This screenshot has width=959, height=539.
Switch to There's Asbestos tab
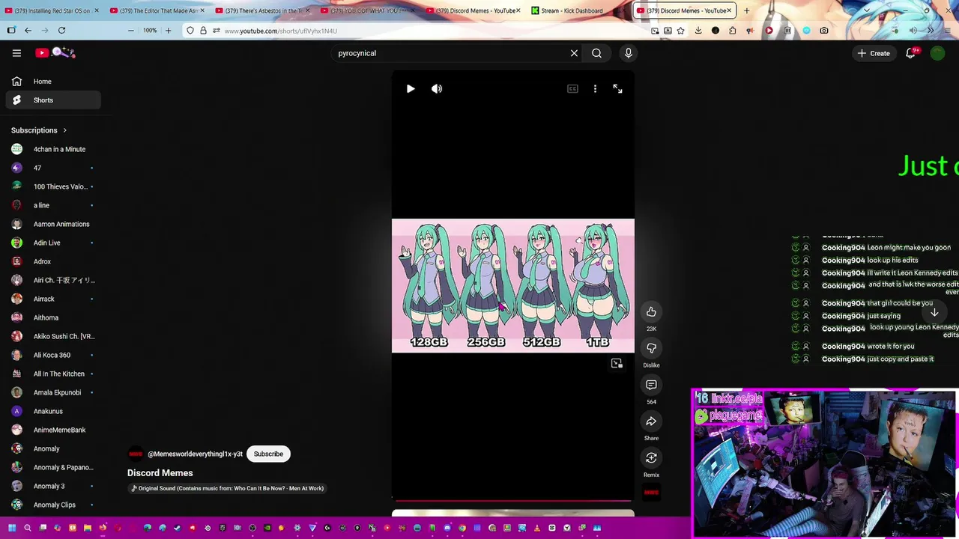(x=263, y=10)
